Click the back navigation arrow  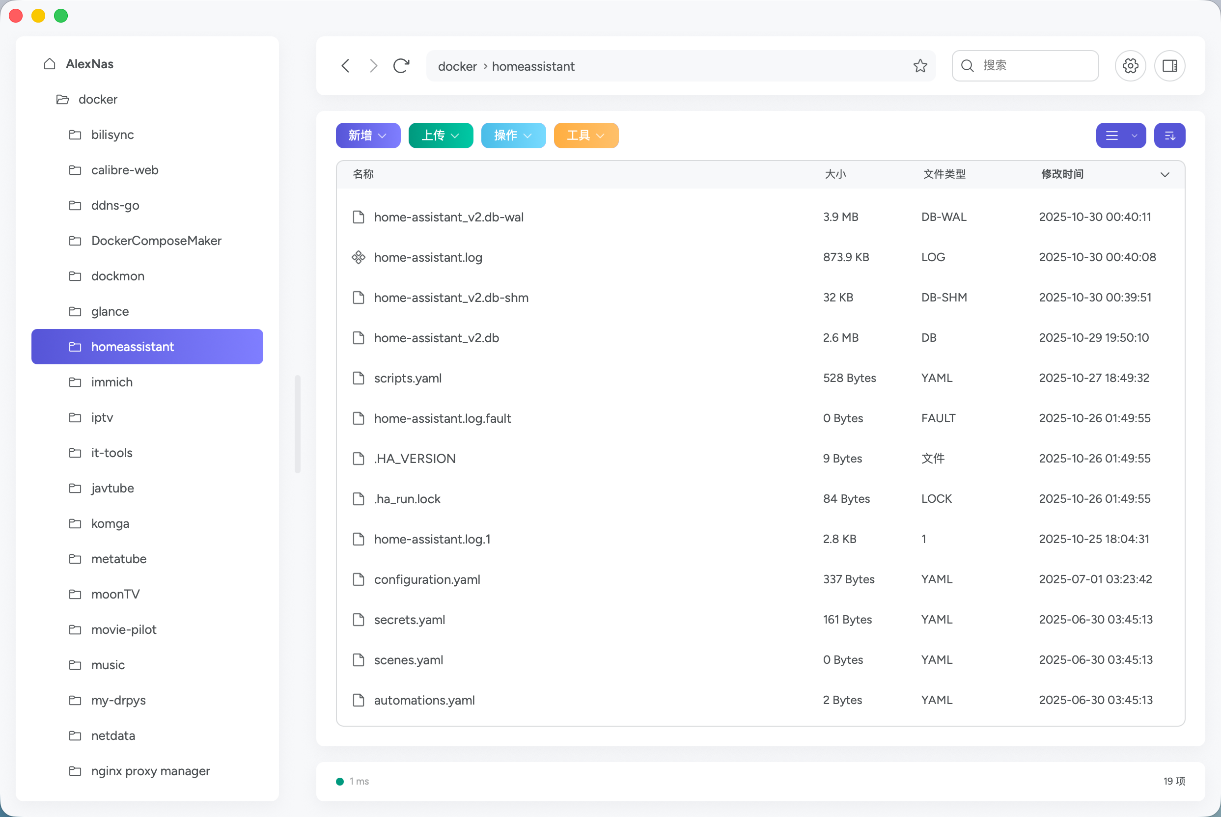pos(345,66)
